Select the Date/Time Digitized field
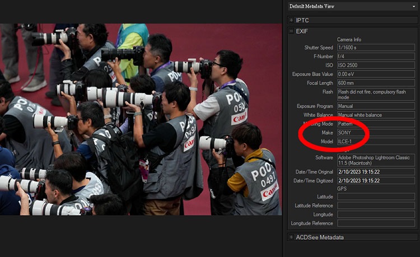The width and height of the screenshot is (420, 257). click(375, 181)
